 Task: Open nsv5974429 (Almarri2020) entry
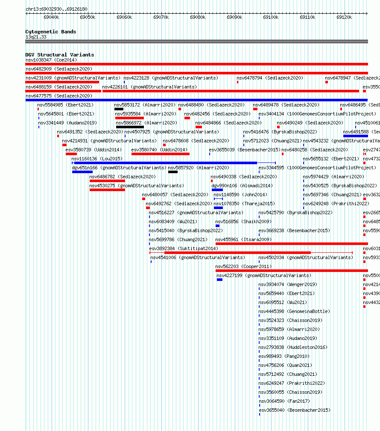[333, 177]
